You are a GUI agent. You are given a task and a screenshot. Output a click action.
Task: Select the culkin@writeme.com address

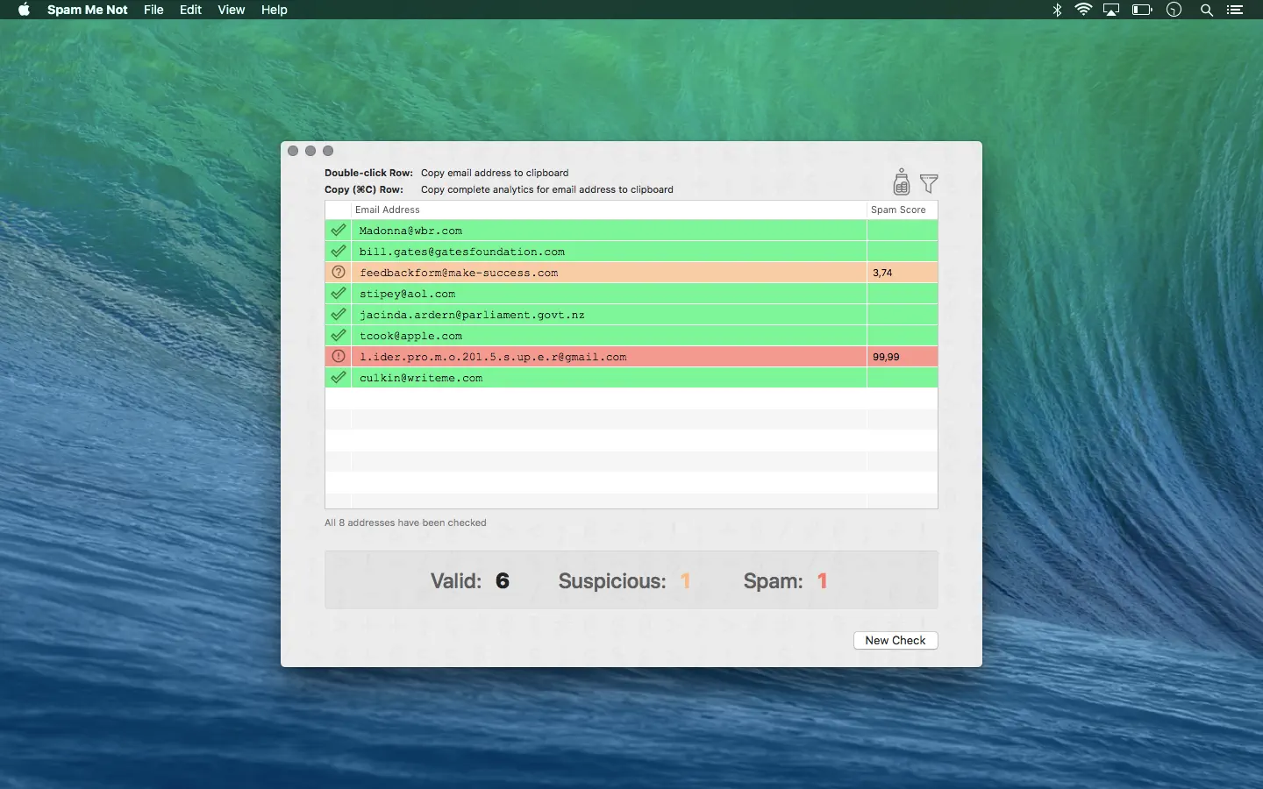pos(421,378)
